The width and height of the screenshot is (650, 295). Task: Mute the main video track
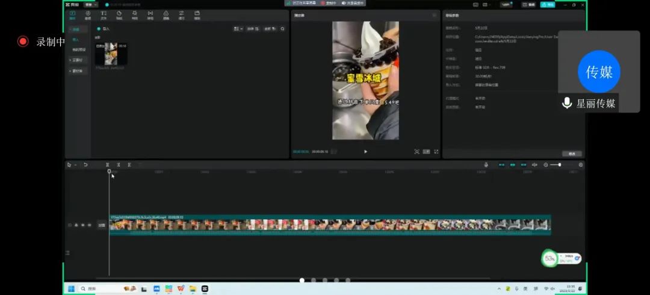[x=89, y=225]
